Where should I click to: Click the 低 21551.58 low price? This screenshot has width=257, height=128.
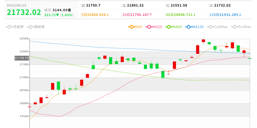pos(176,6)
